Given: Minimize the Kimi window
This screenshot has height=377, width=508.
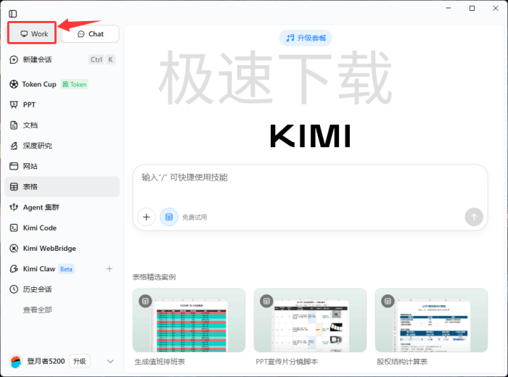Looking at the screenshot, I should 448,8.
